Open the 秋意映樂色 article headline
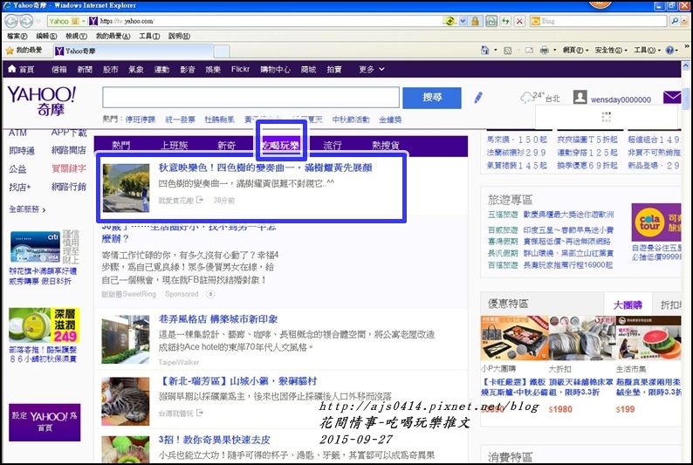Viewport: 693px width, 465px height. tap(265, 168)
